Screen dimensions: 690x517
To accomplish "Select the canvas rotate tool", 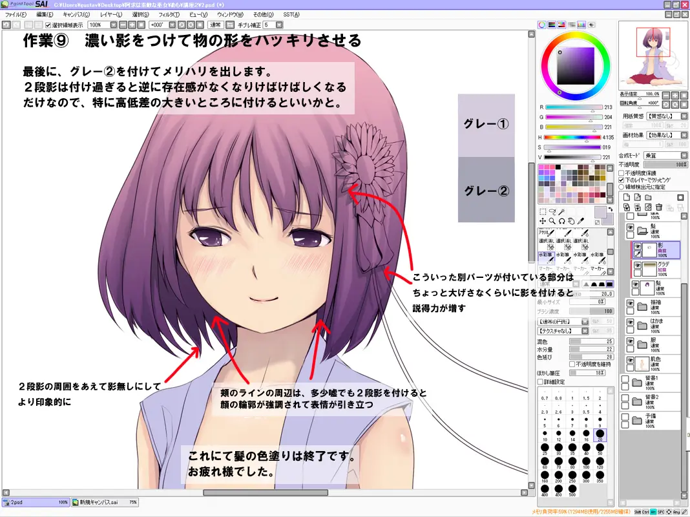I will point(562,221).
